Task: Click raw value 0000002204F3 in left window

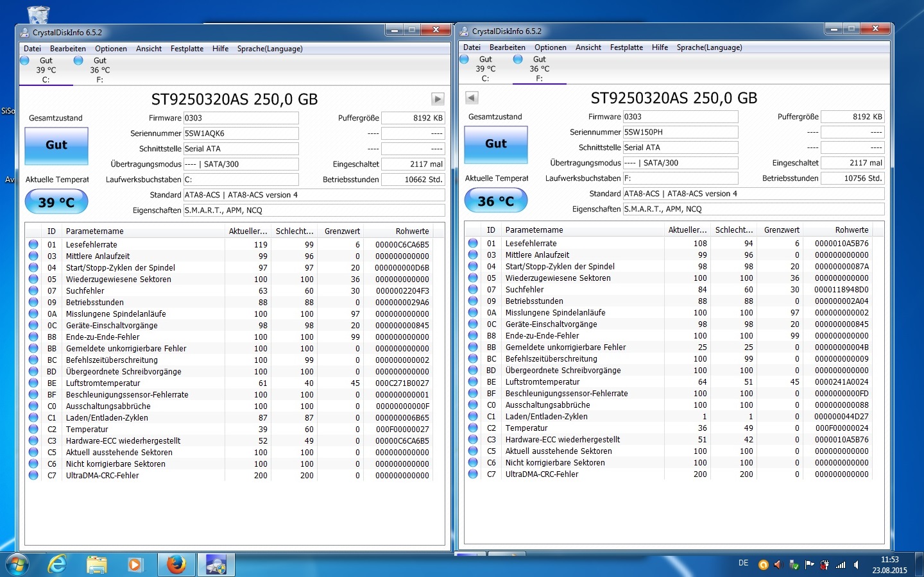Action: pos(402,291)
